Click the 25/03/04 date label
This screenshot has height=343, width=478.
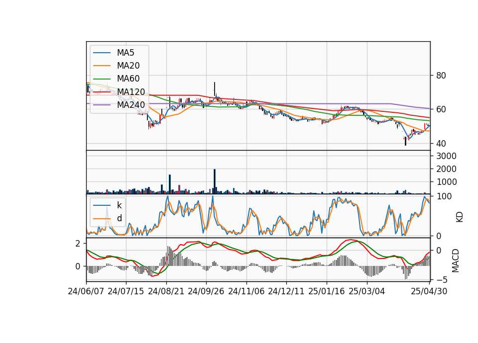pos(367,292)
